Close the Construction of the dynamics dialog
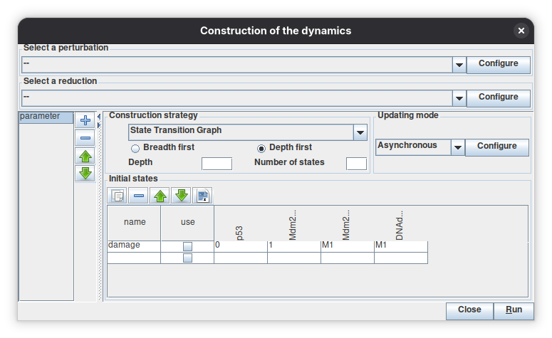This screenshot has height=338, width=552. [521, 31]
